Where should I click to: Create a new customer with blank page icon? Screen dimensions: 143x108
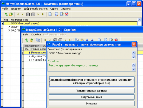[50, 14]
